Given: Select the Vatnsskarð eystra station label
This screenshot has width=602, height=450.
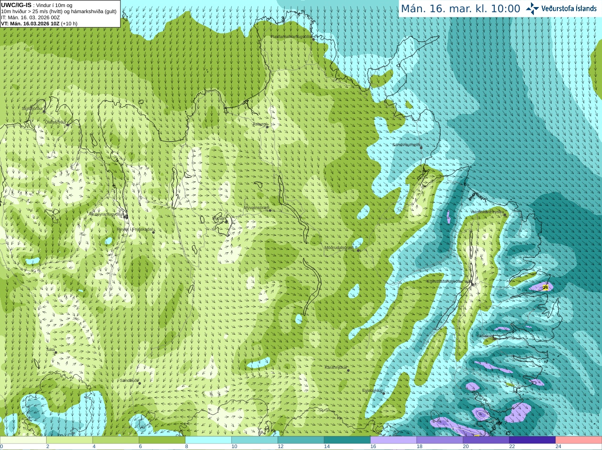Looking at the screenshot, I should pos(487,212).
